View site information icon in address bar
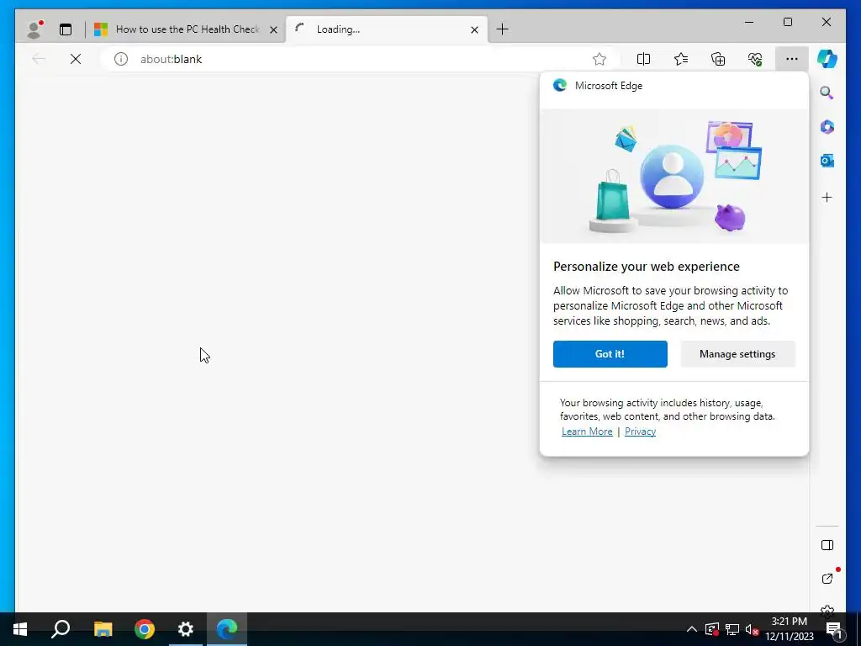861x646 pixels. tap(121, 59)
